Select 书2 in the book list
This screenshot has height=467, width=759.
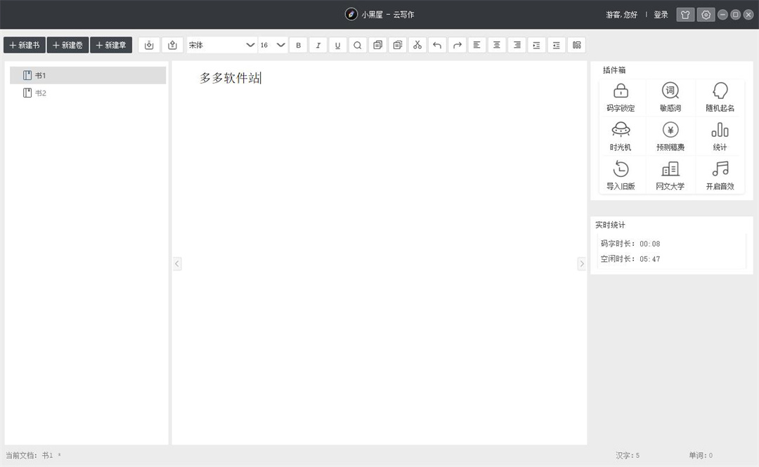coord(88,93)
